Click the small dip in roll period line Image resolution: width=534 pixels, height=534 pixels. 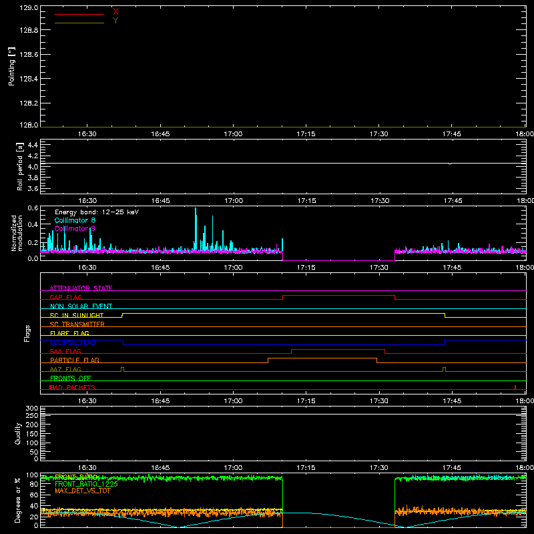[450, 164]
